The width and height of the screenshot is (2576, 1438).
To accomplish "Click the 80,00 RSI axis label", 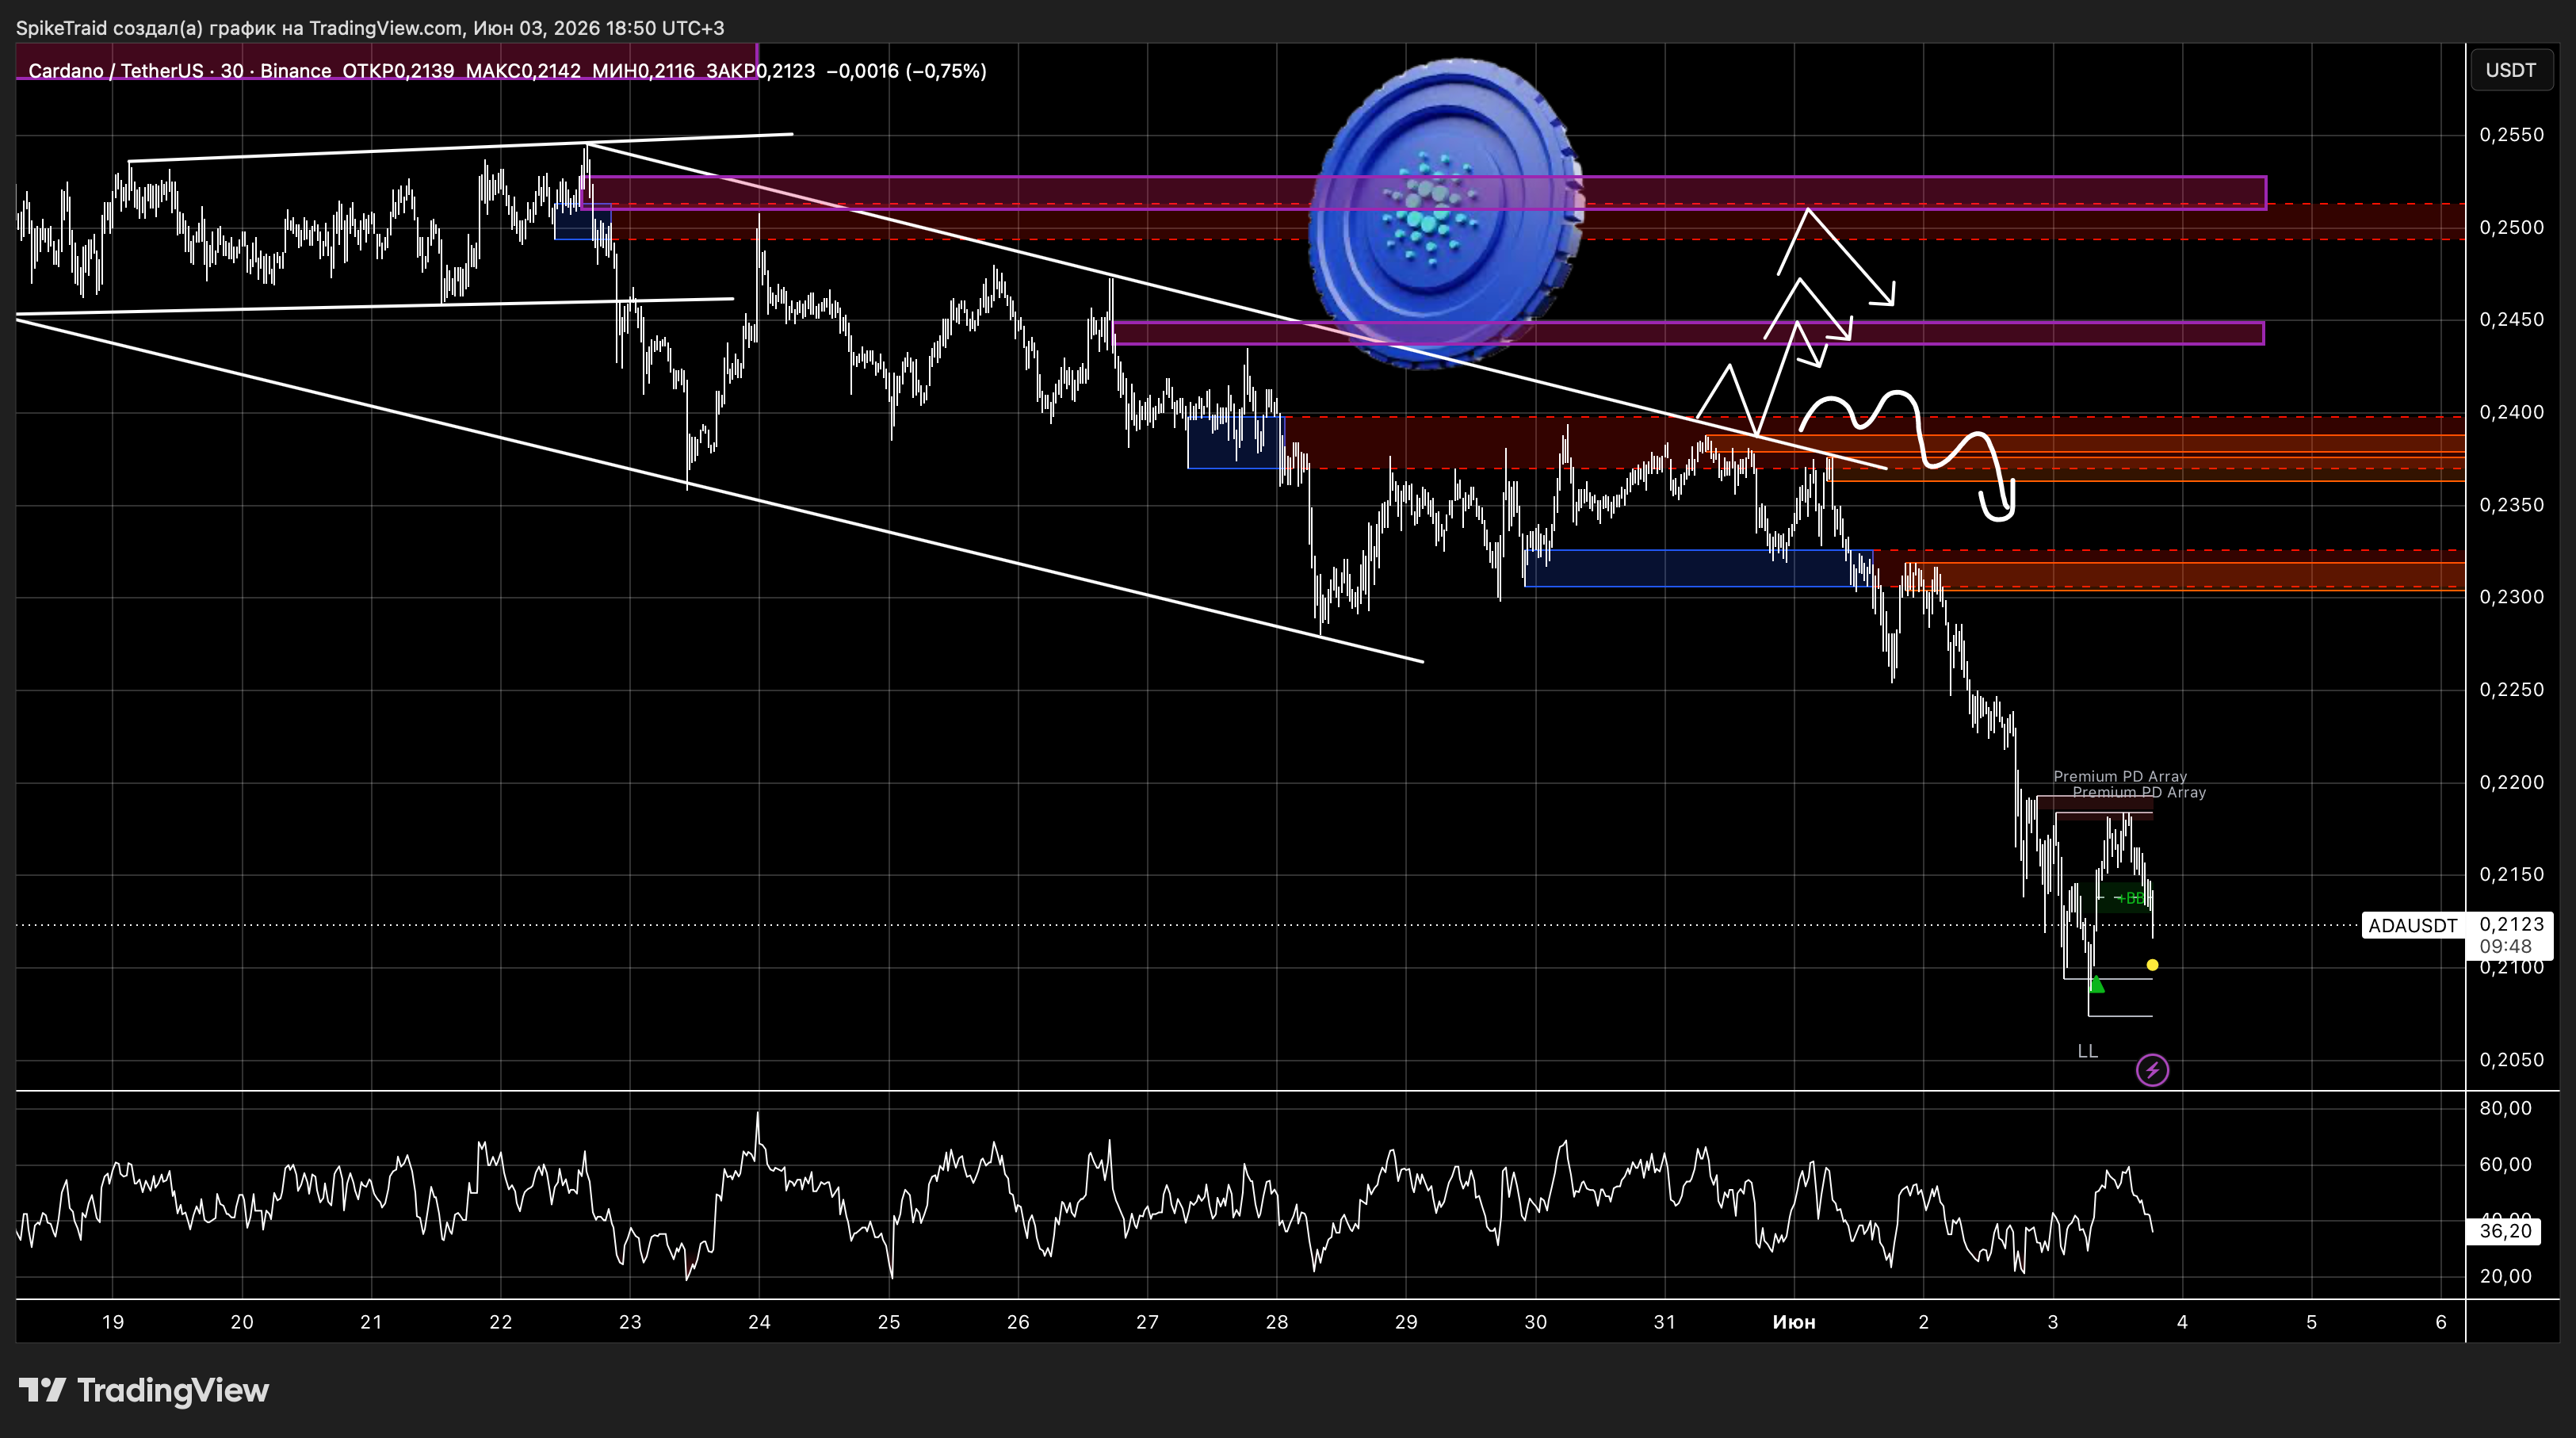I will pyautogui.click(x=2505, y=1108).
